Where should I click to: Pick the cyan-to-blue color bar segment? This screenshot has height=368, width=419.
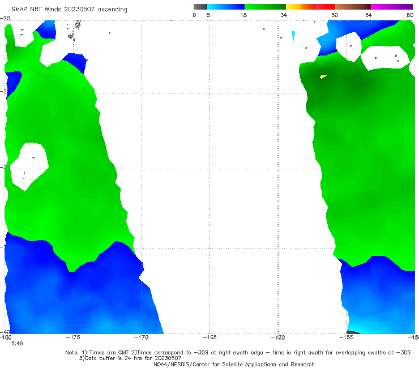[226, 7]
